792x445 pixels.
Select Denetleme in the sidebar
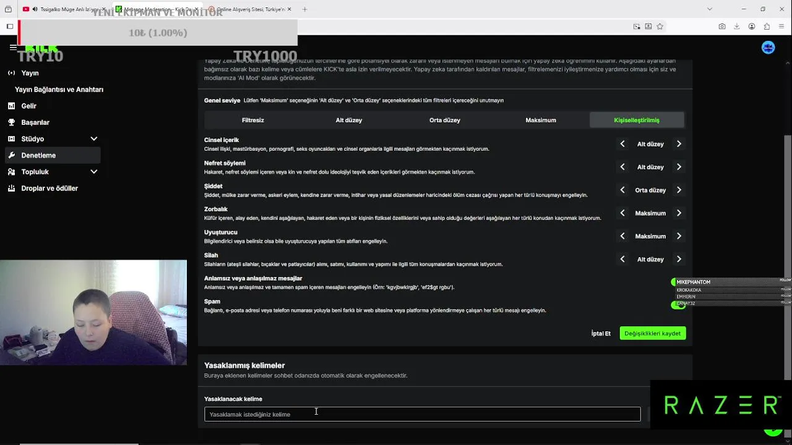pos(53,155)
